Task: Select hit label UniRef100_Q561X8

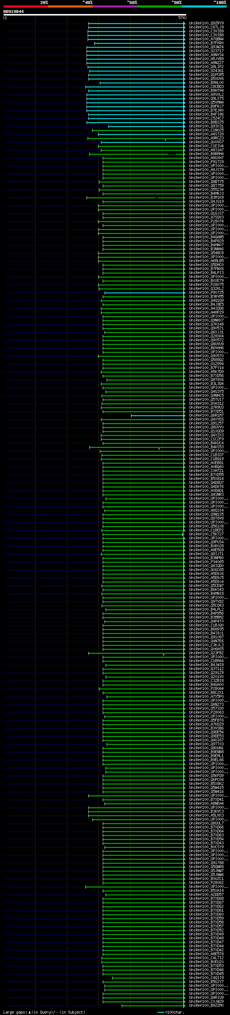Action: click(206, 526)
